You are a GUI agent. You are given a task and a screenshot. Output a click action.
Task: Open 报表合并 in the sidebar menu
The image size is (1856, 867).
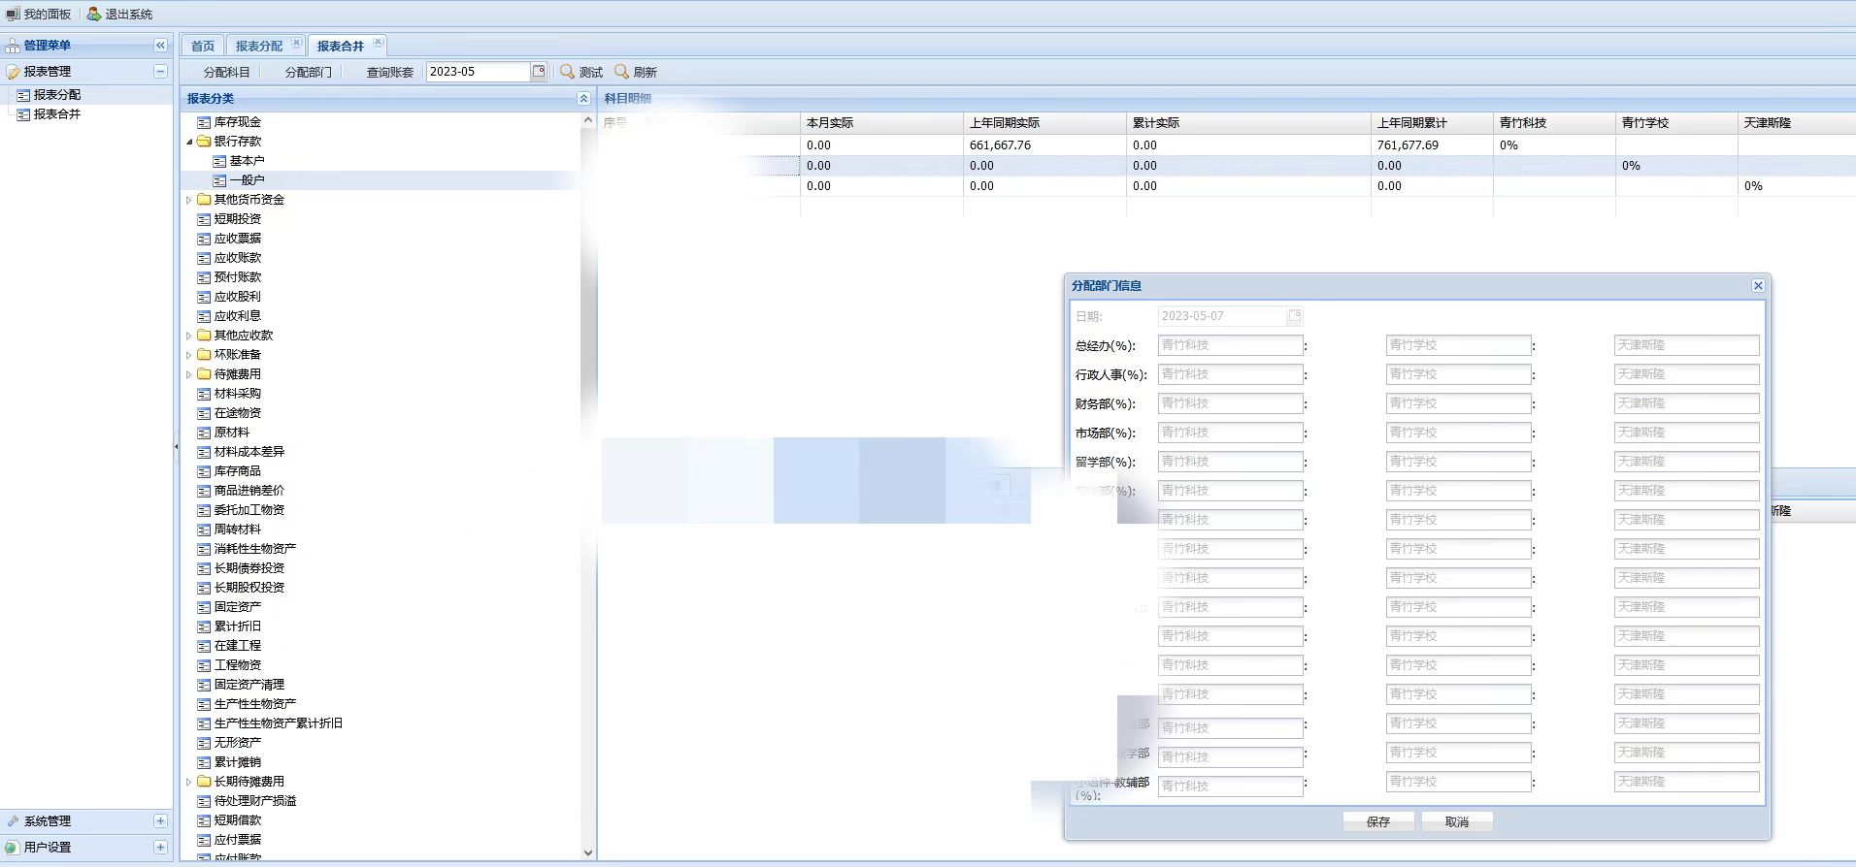[56, 114]
